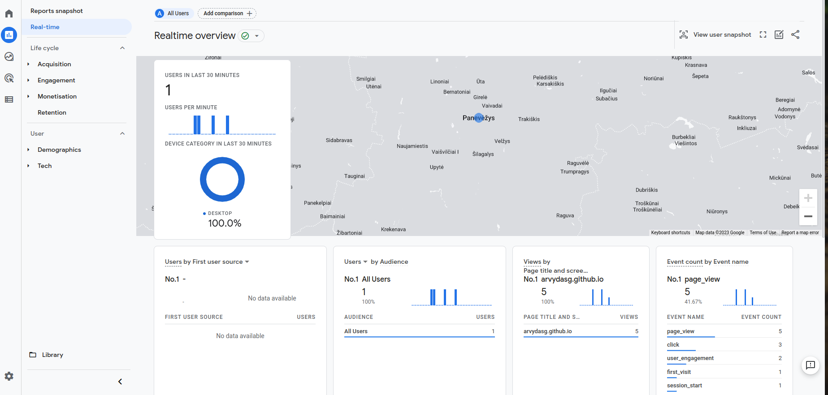Share this report with the share icon

pyautogui.click(x=795, y=34)
